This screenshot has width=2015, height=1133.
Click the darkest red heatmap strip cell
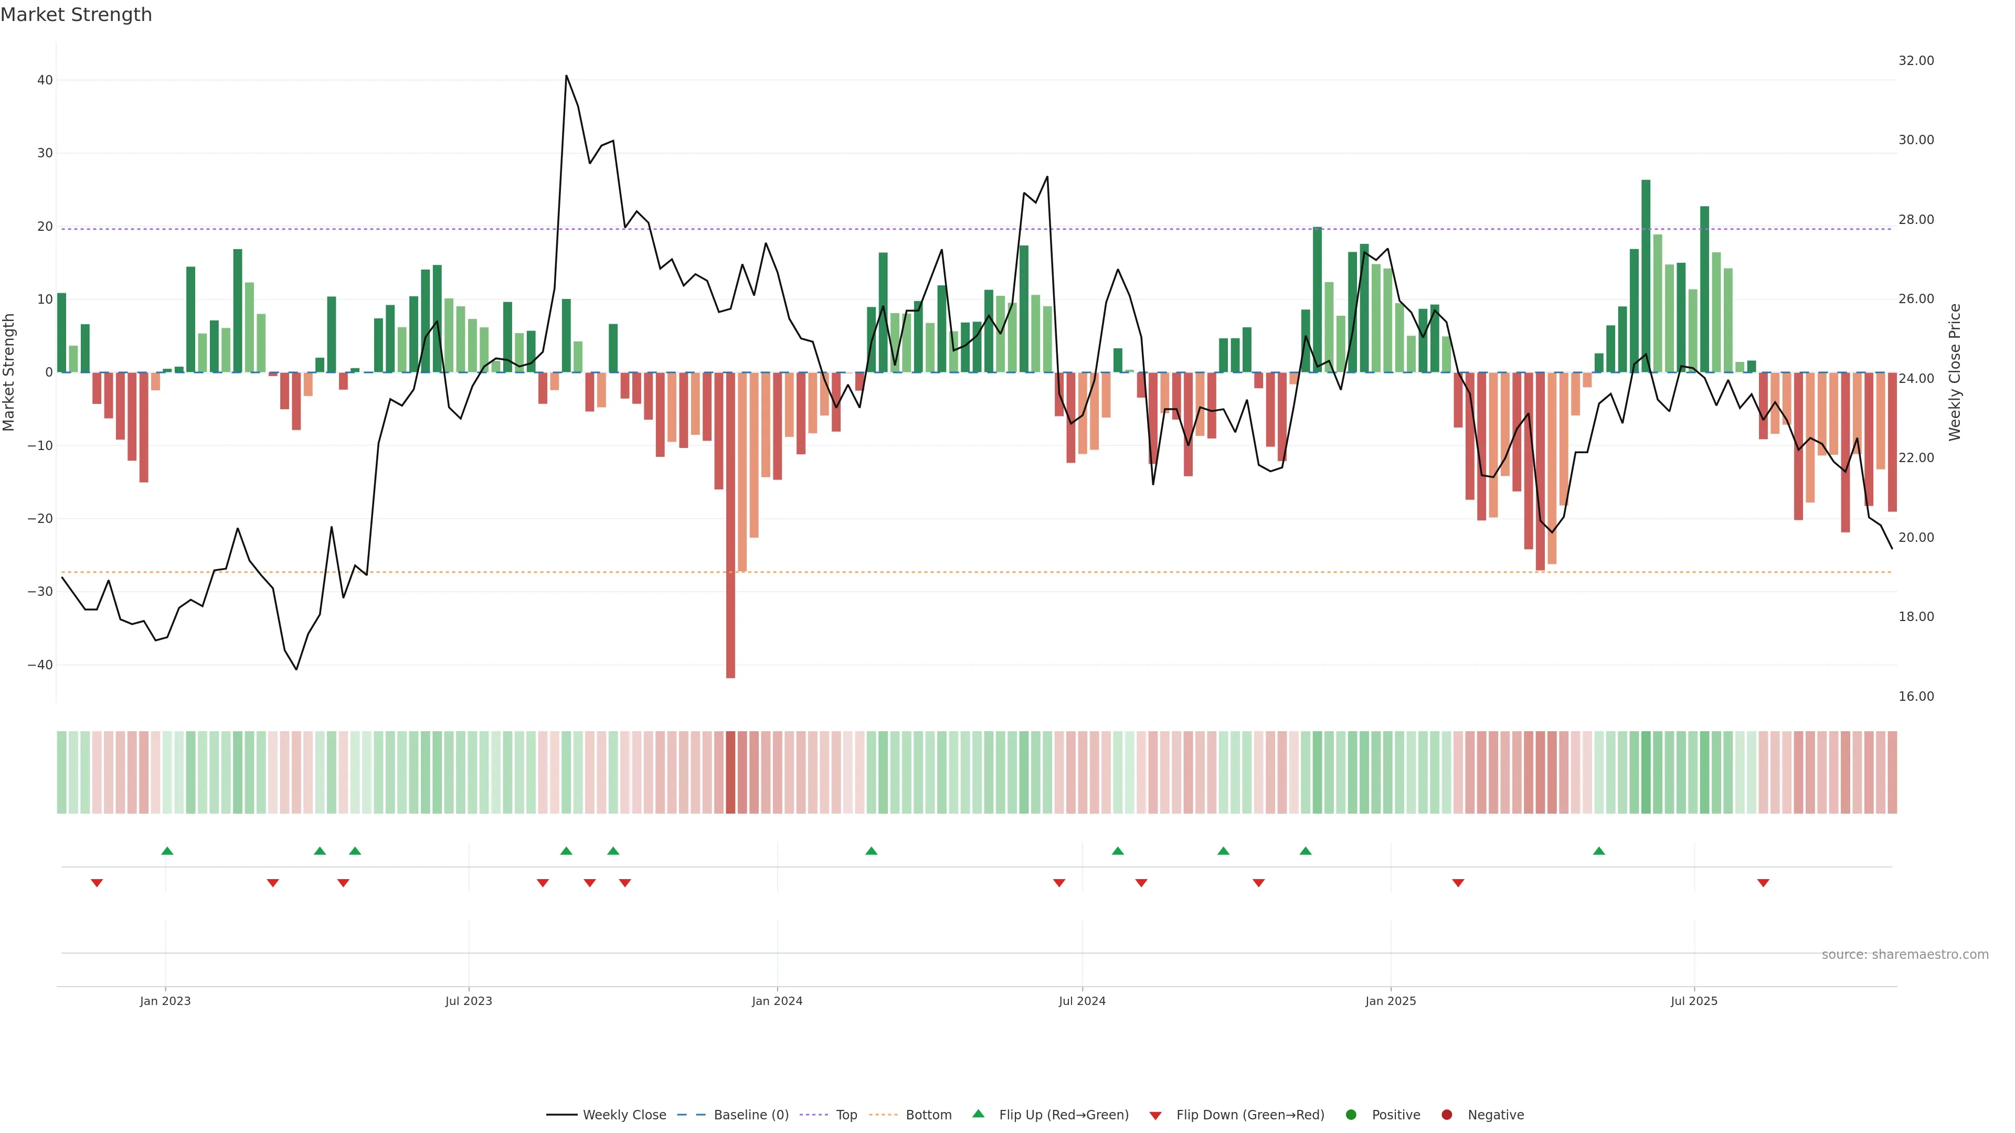[730, 773]
